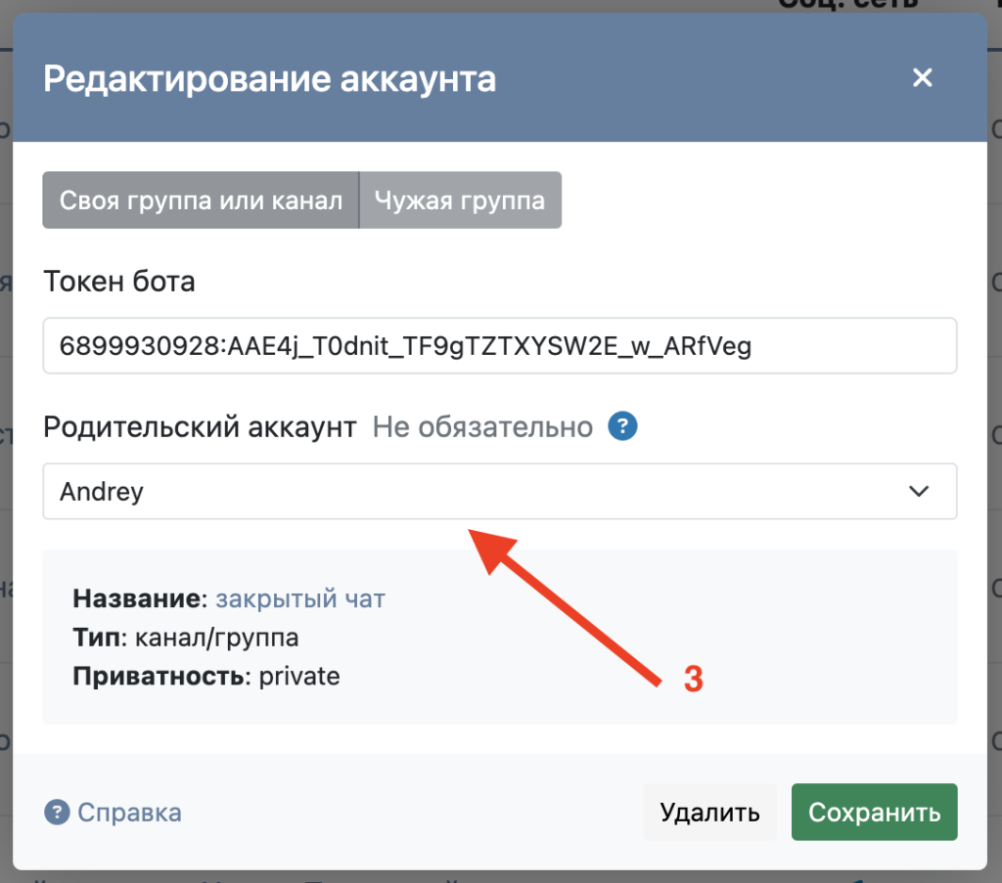Viewport: 1002px width, 883px height.
Task: Click the "Редактирование аккаунта" dialog title
Action: click(269, 79)
